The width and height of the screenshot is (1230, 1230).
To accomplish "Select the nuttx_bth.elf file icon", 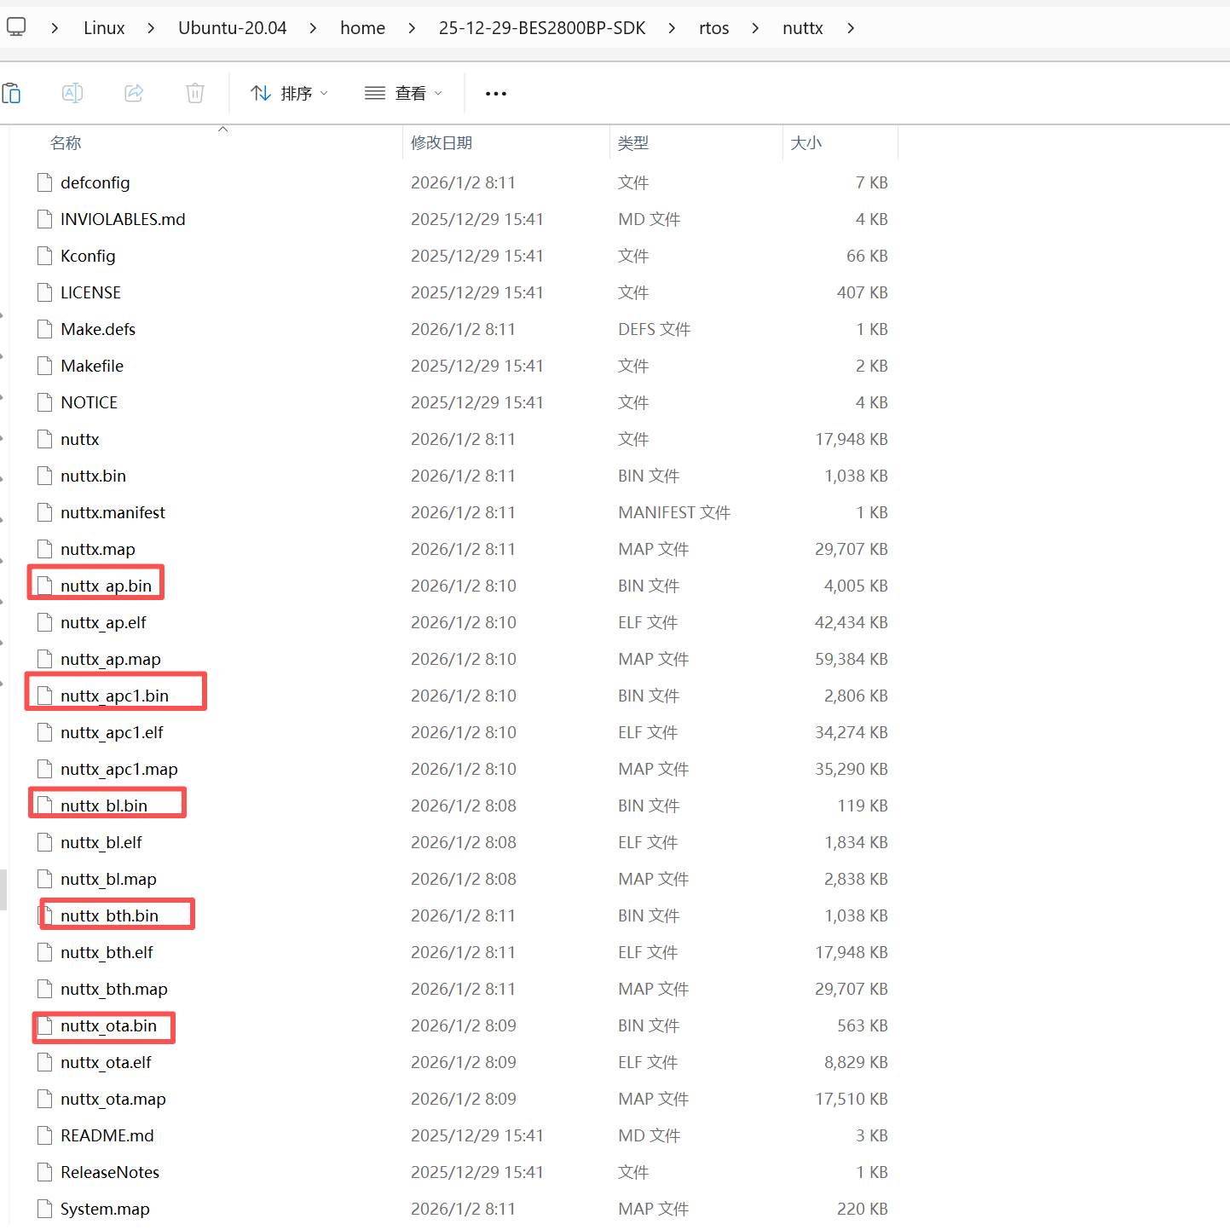I will pyautogui.click(x=45, y=952).
